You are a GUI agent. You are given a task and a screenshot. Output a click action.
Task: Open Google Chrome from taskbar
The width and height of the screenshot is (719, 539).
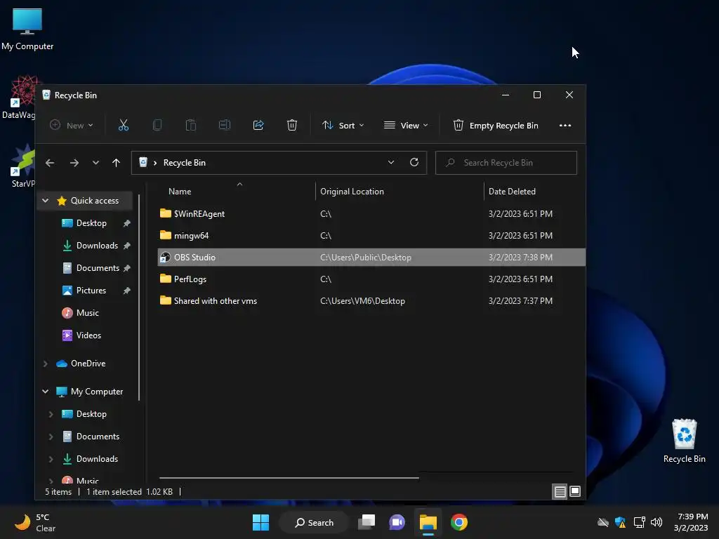459,522
